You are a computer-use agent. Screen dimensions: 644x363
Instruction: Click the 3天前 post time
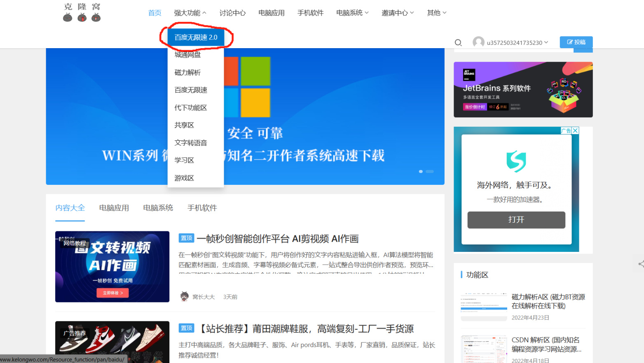pyautogui.click(x=230, y=297)
